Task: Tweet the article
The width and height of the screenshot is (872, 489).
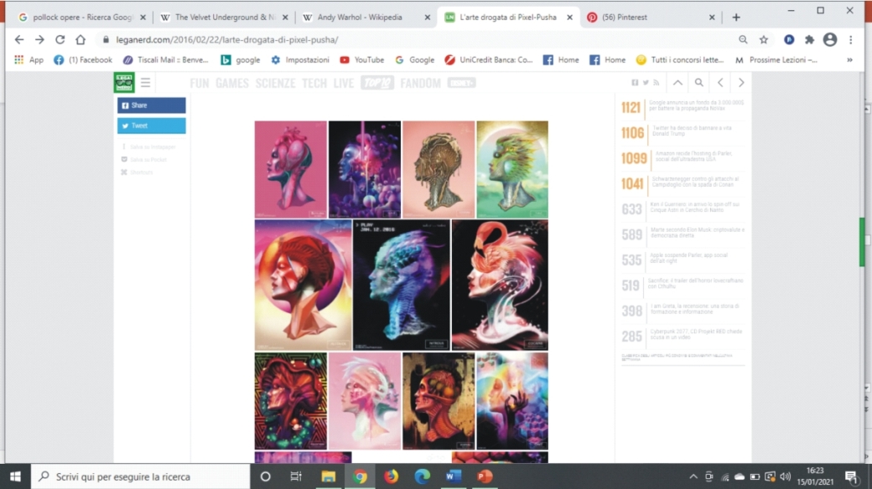Action: pos(151,126)
